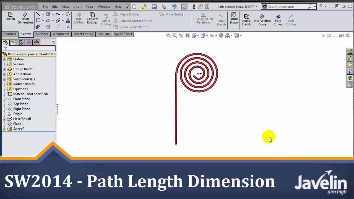
Task: Open the Window menu
Action: pyautogui.click(x=104, y=7)
